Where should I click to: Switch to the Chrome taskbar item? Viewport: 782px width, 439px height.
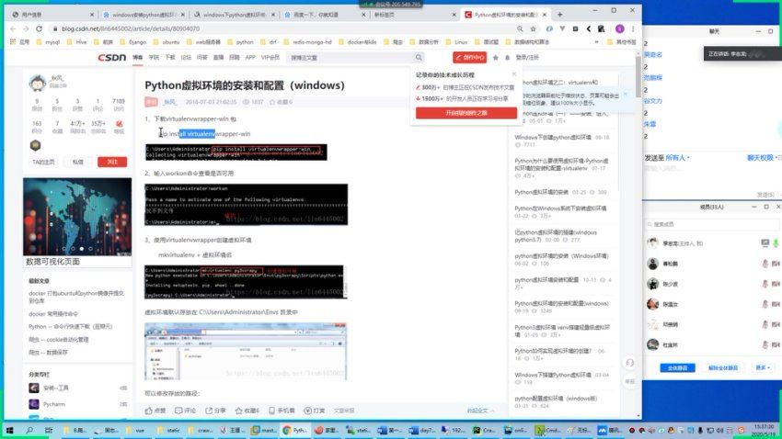point(295,430)
